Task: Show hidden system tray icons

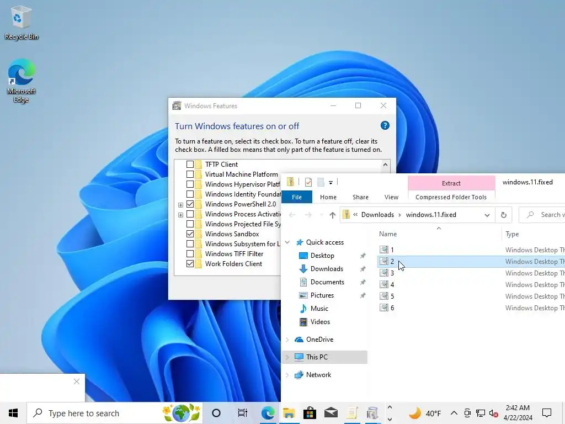Action: point(454,413)
